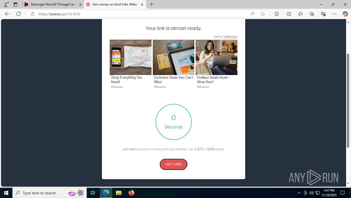Click the 0 Seconds countdown circle
Viewport: 351px width, 198px height.
click(174, 122)
